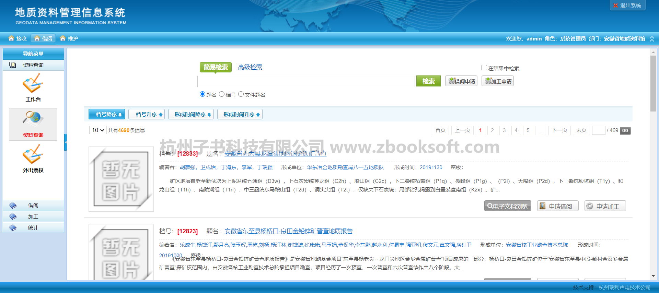Click the 借阅申请 button
Viewport: 659px width, 293px height.
coord(461,81)
